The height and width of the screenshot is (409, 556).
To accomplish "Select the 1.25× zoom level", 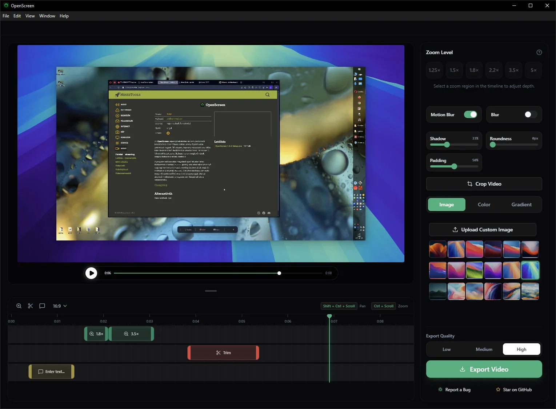I will 434,70.
